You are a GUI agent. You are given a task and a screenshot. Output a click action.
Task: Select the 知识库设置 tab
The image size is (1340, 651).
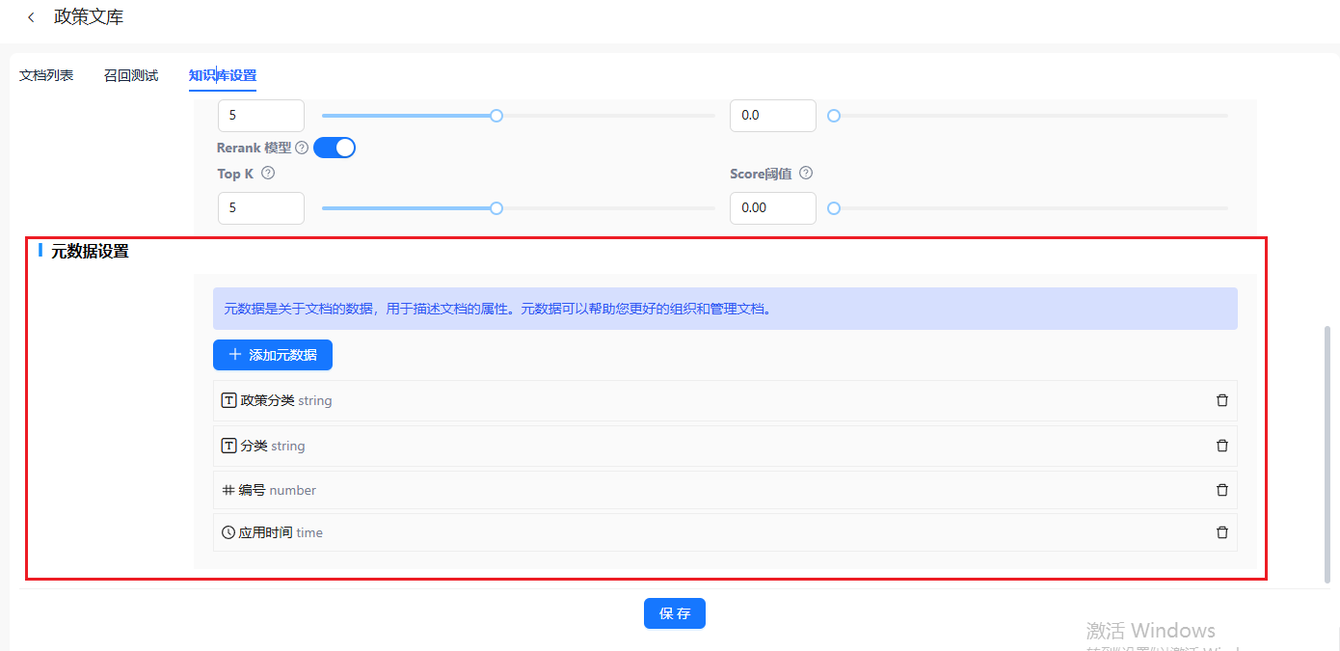223,75
